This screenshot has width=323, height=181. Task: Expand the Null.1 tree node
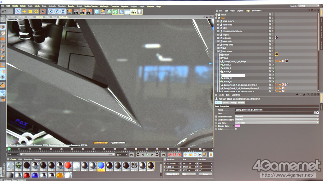pos(216,14)
